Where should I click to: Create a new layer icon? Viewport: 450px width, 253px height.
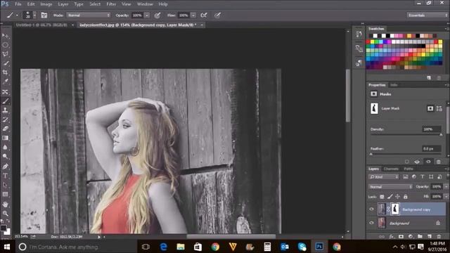click(x=430, y=236)
